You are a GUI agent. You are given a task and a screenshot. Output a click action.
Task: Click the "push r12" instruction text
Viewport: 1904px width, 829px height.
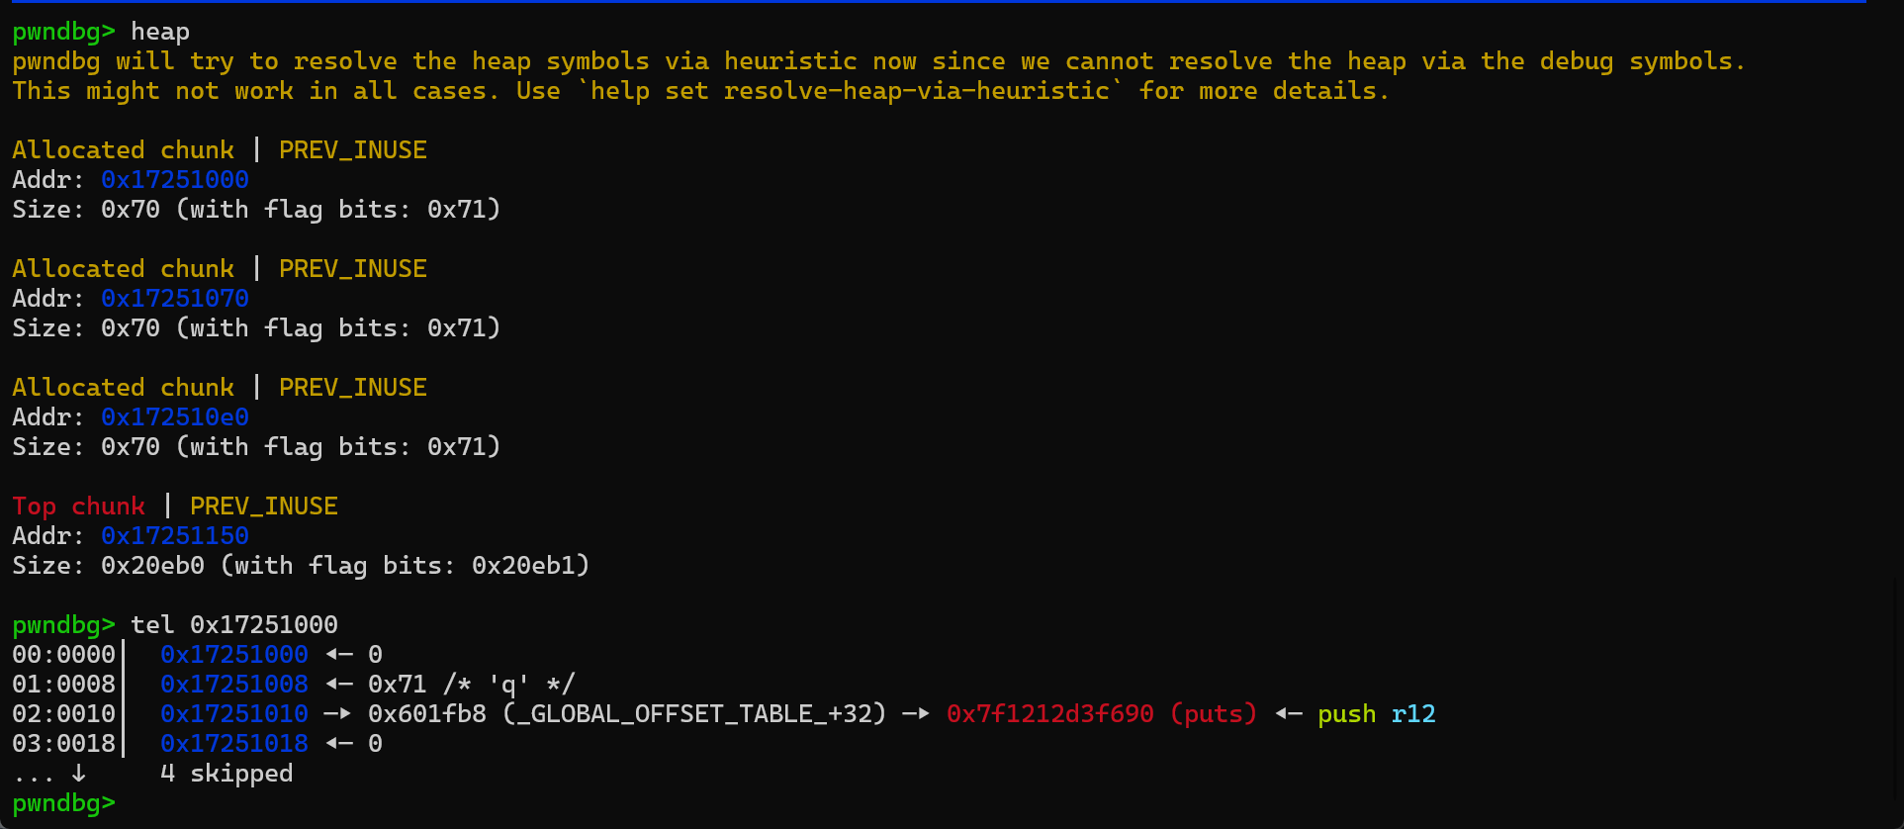click(1375, 714)
